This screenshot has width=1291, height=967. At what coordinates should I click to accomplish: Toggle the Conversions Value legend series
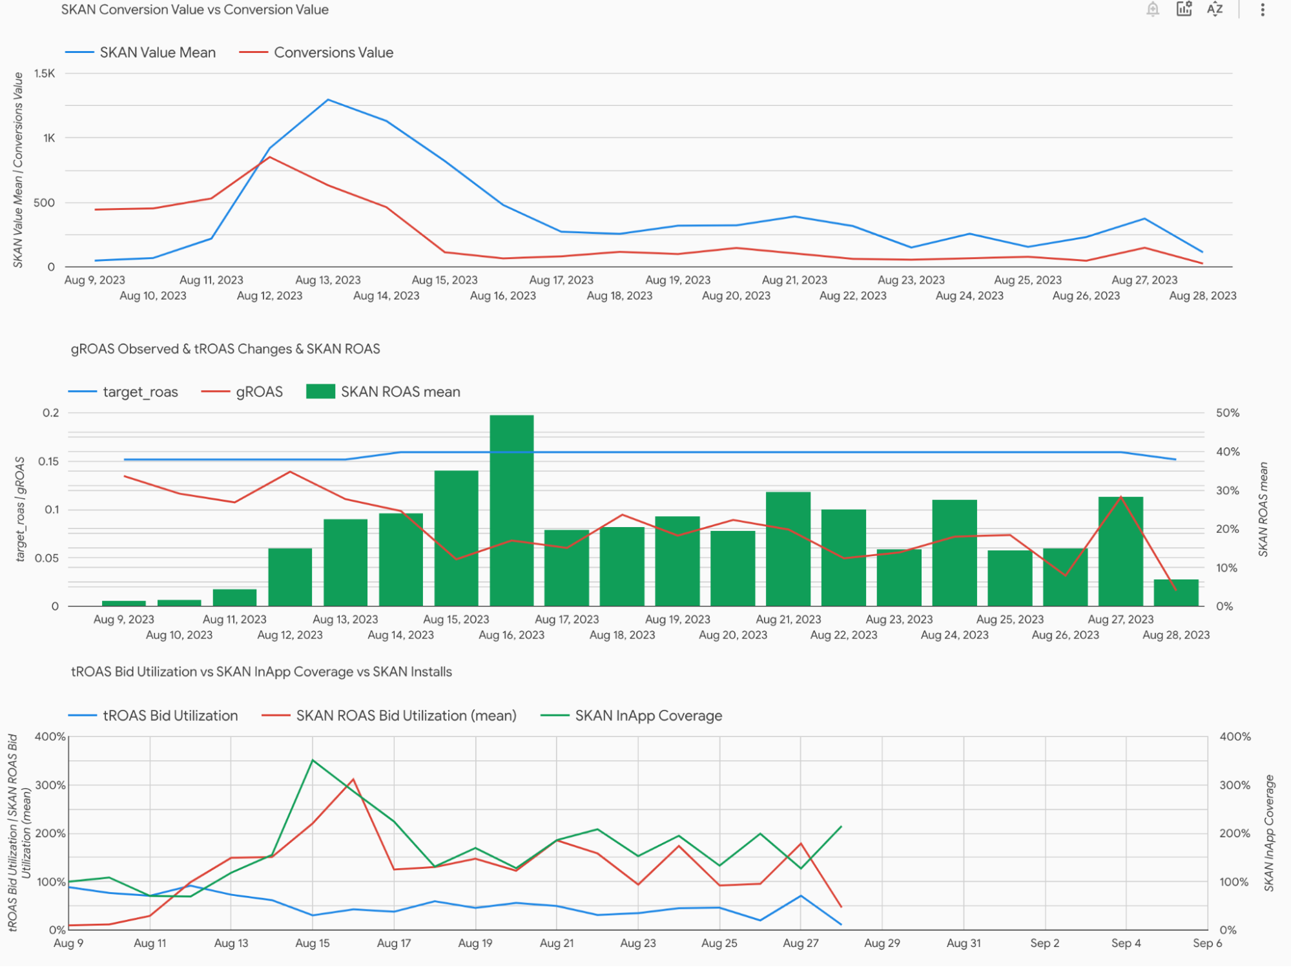point(333,52)
